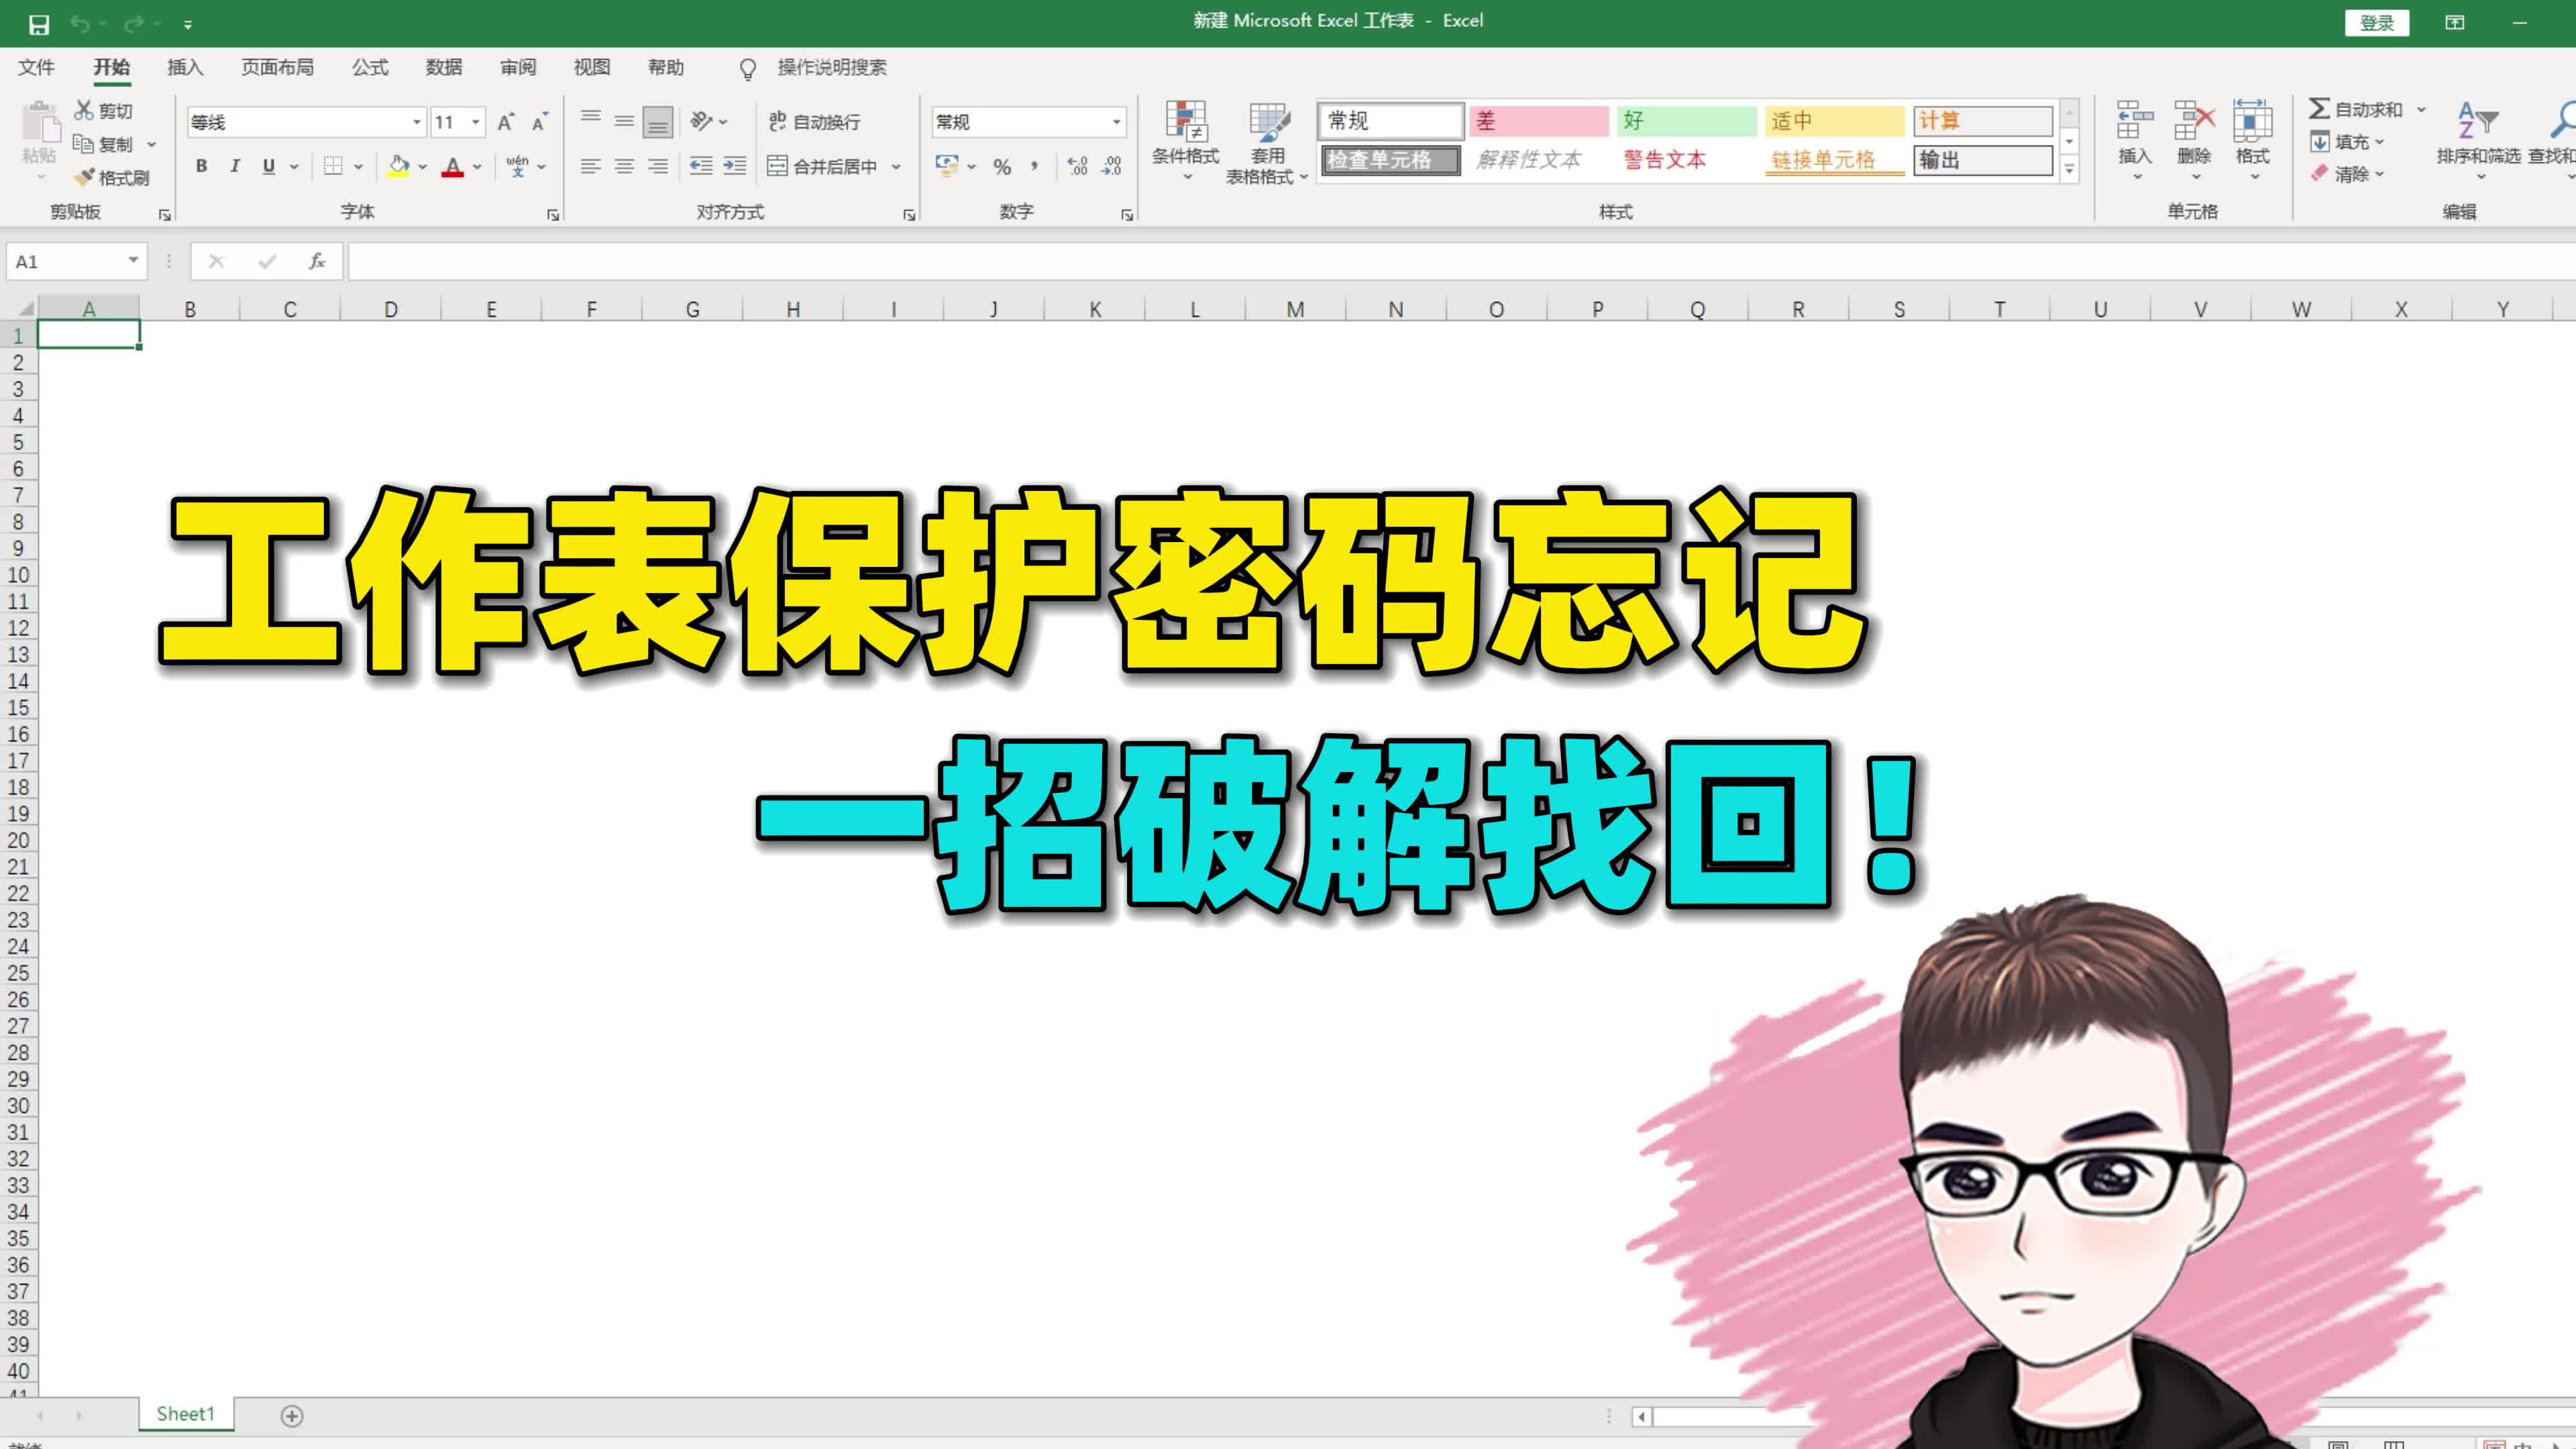Click the yellow fill color bucket
The width and height of the screenshot is (2576, 1449).
pos(398,166)
